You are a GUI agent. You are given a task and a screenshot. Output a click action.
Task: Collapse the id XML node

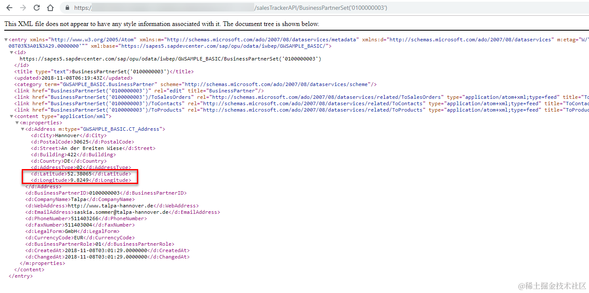coord(12,52)
